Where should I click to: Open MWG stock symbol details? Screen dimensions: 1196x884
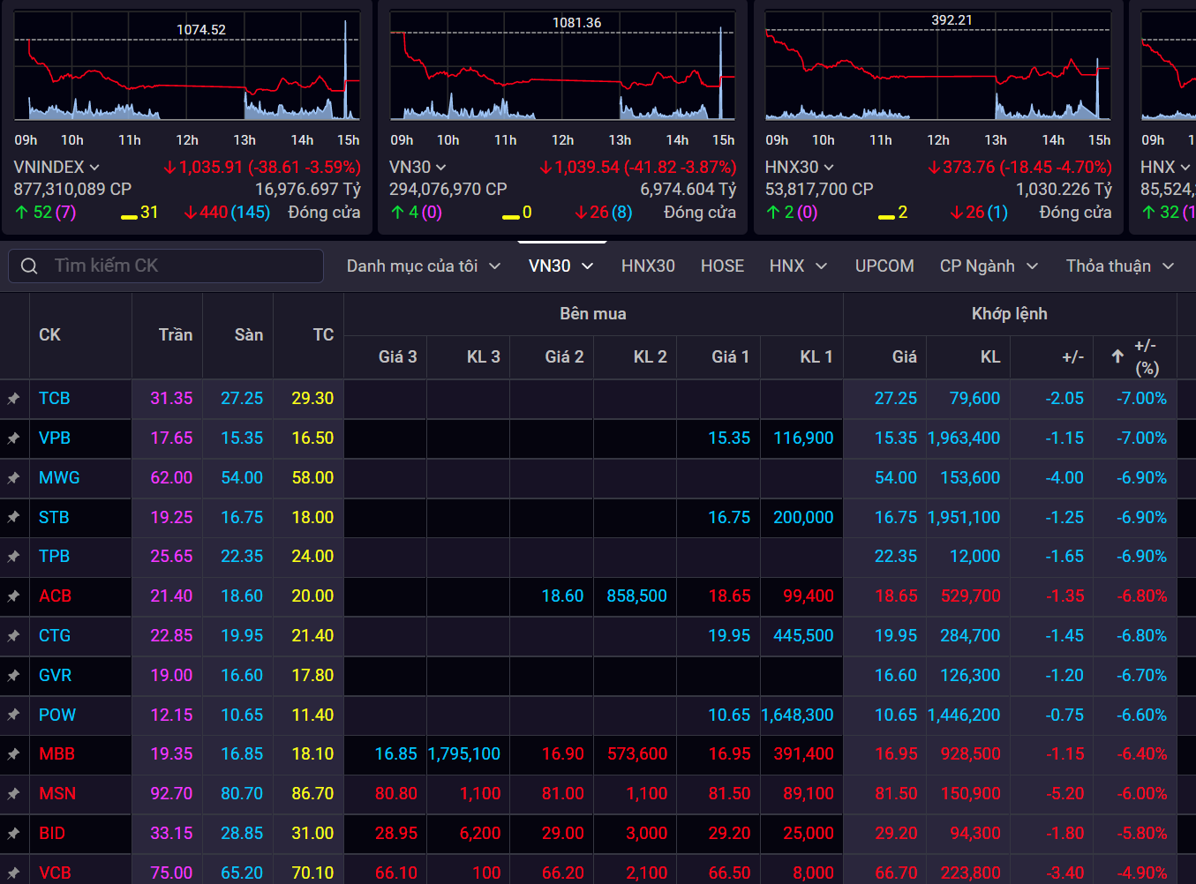click(59, 478)
